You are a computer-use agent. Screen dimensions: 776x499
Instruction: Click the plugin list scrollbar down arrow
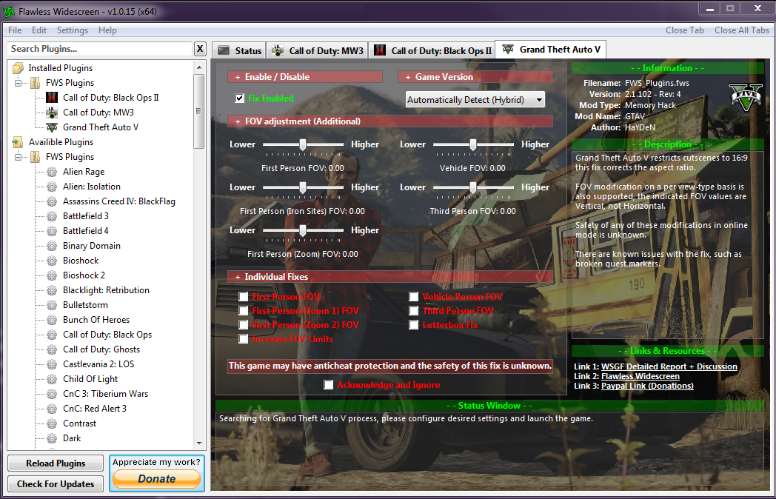[x=199, y=443]
